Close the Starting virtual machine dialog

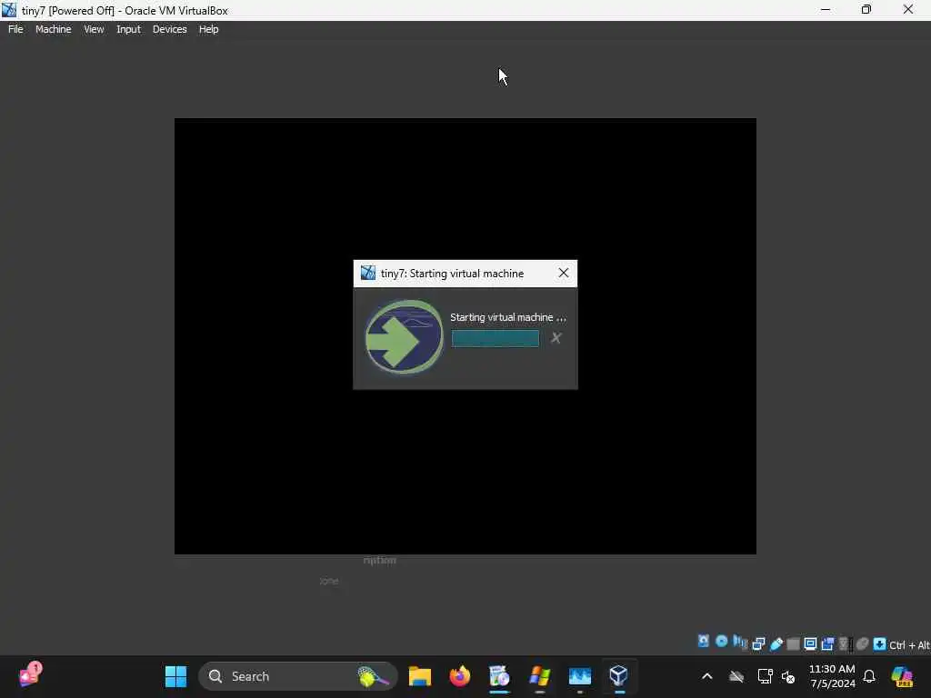pos(564,273)
